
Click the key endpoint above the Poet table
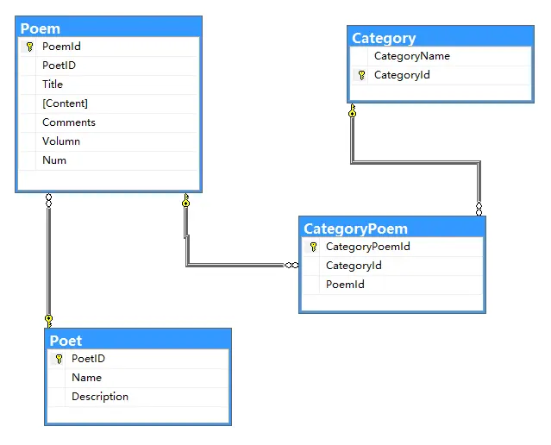48,320
